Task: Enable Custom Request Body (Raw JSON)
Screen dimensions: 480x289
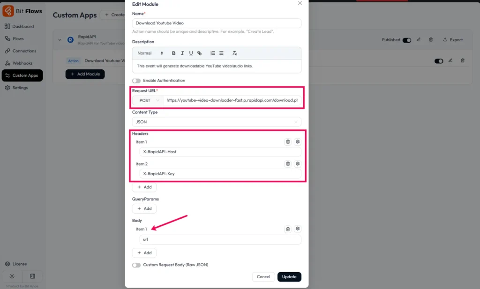Action: click(136, 265)
